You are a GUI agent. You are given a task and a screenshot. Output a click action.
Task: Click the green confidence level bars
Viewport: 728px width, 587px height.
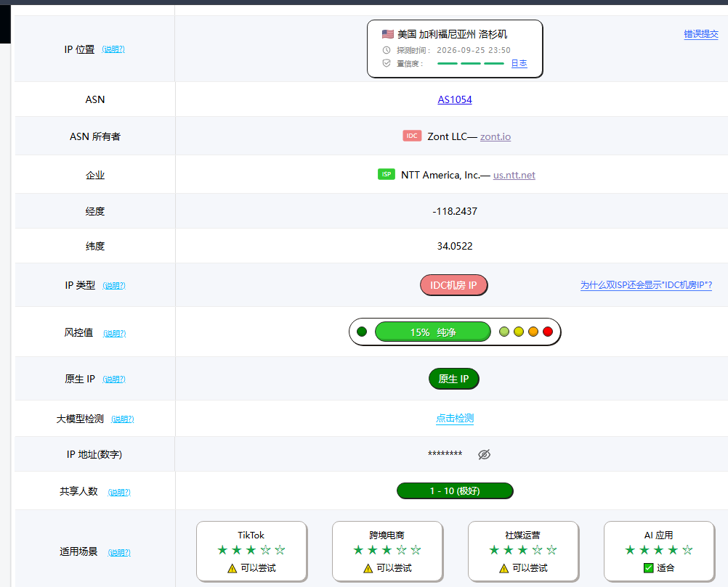click(x=470, y=63)
